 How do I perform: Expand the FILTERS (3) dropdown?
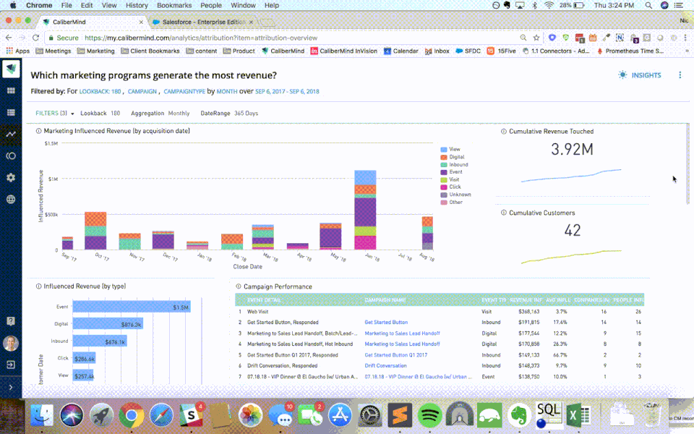tap(55, 114)
